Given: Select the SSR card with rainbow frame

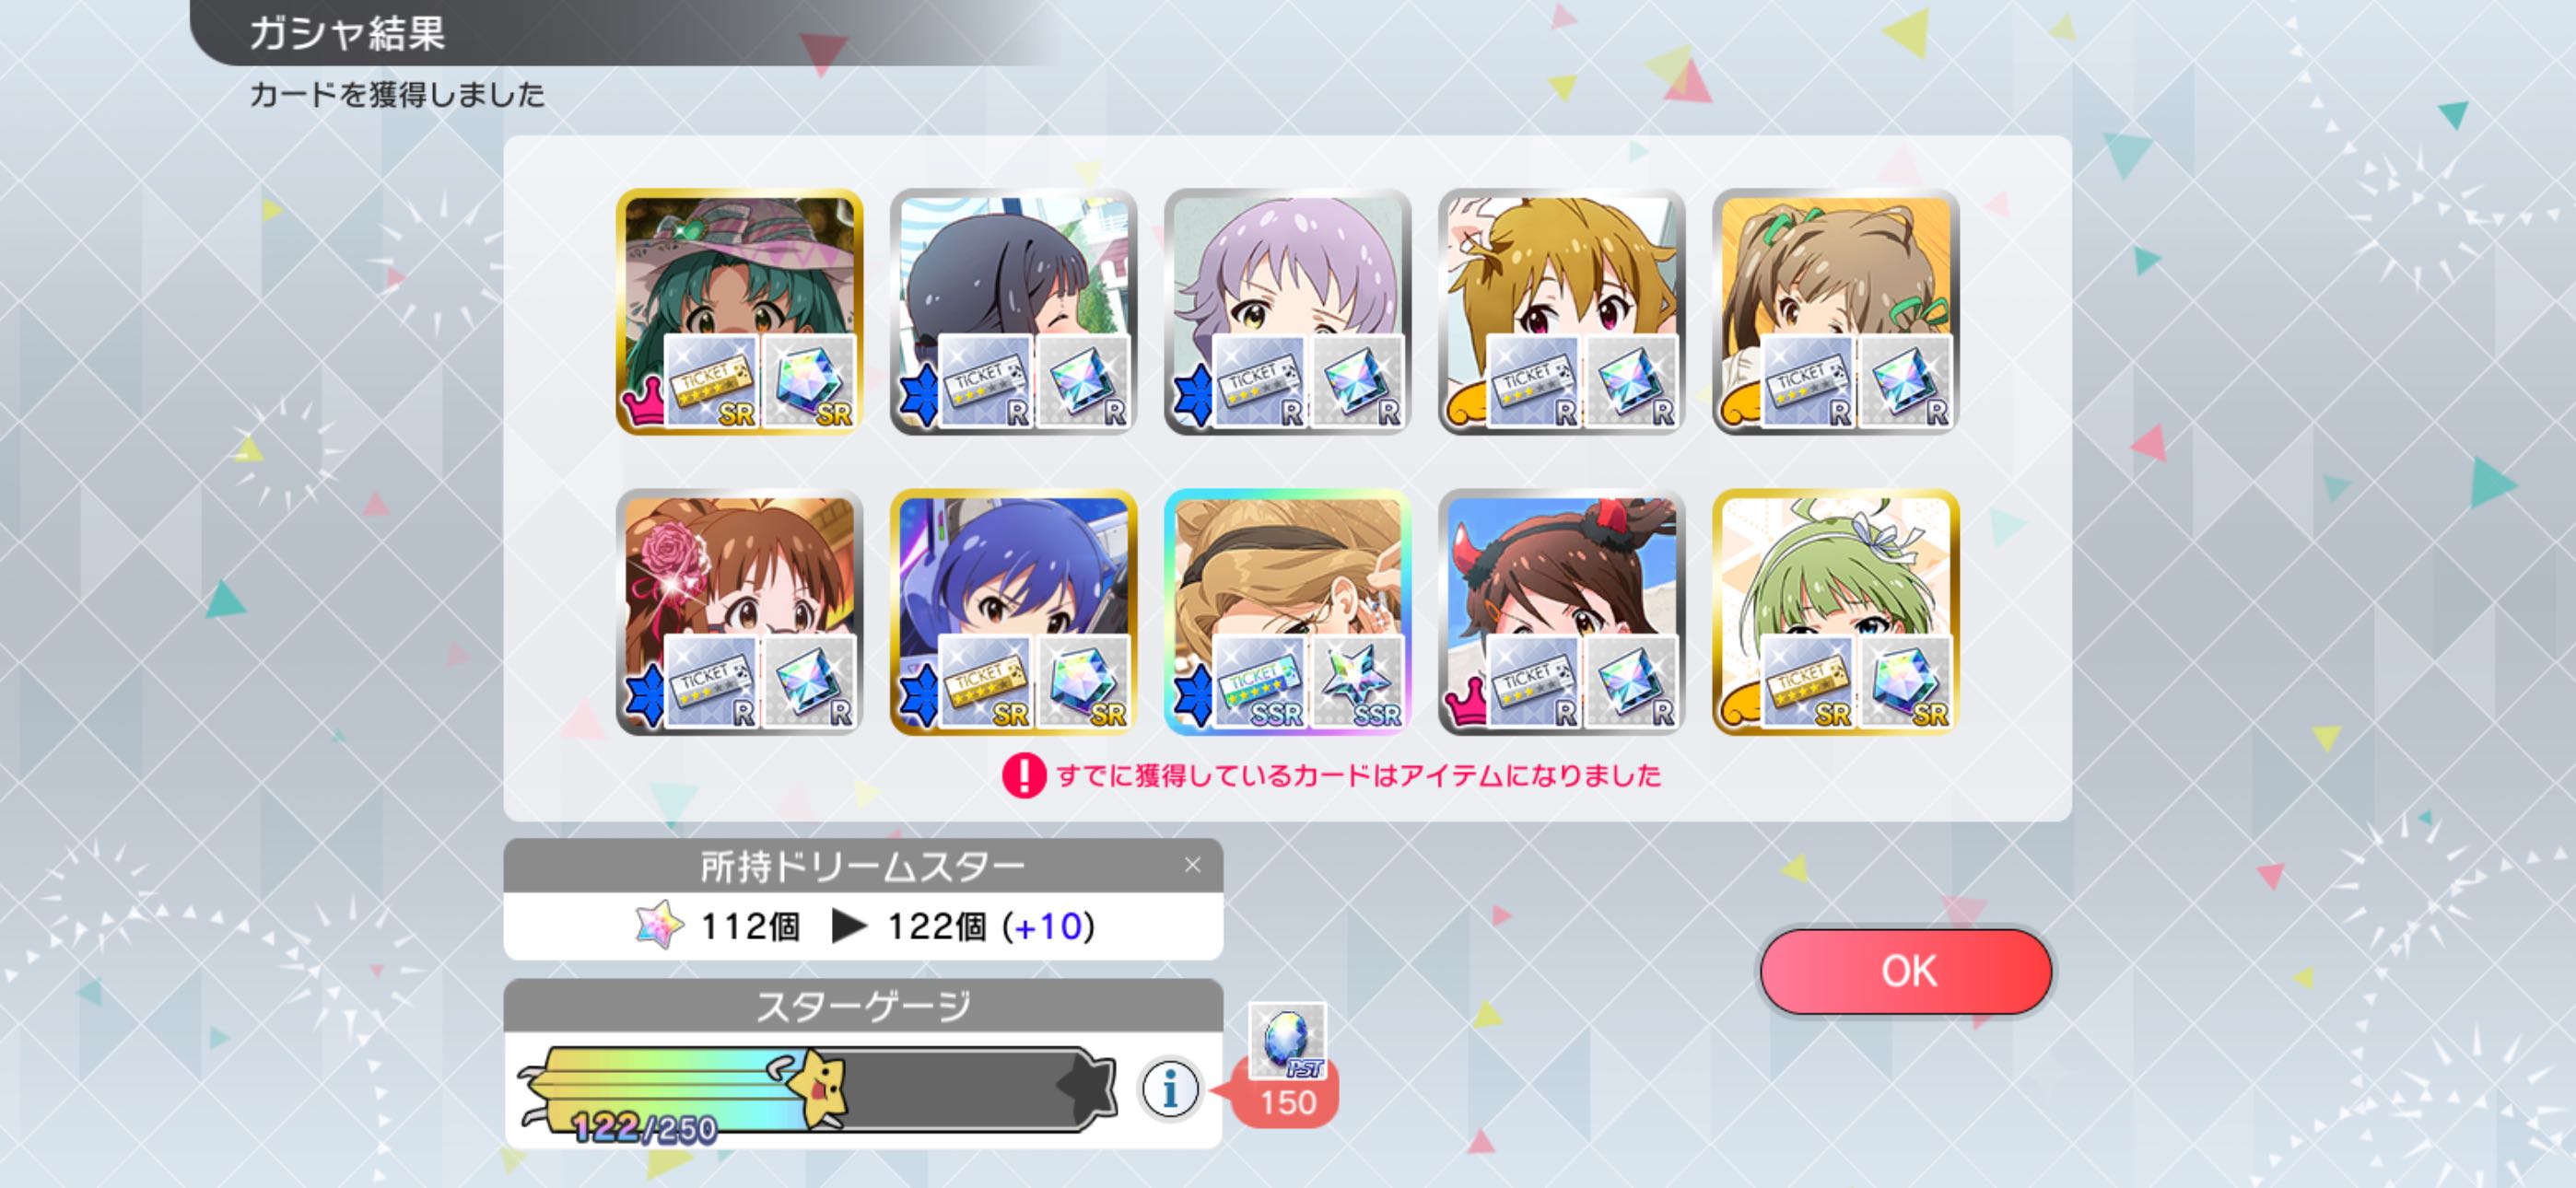Looking at the screenshot, I should click(x=1287, y=612).
